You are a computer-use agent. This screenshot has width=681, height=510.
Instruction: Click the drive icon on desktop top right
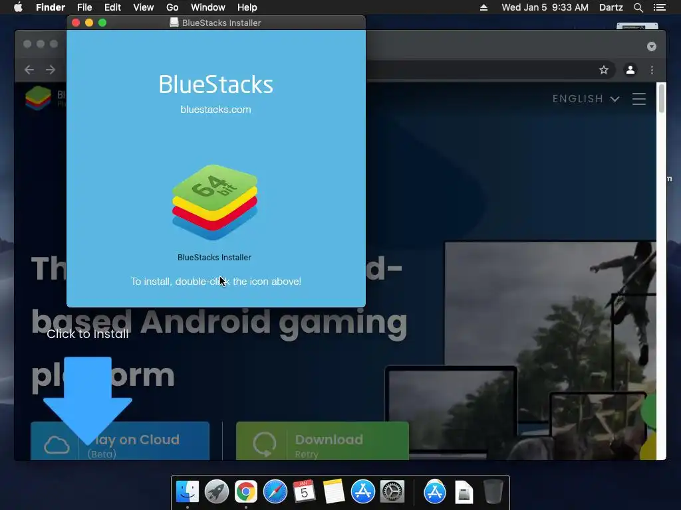(637, 26)
